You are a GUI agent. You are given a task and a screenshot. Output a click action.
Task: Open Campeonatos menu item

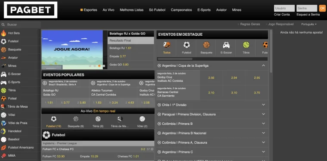[182, 10]
